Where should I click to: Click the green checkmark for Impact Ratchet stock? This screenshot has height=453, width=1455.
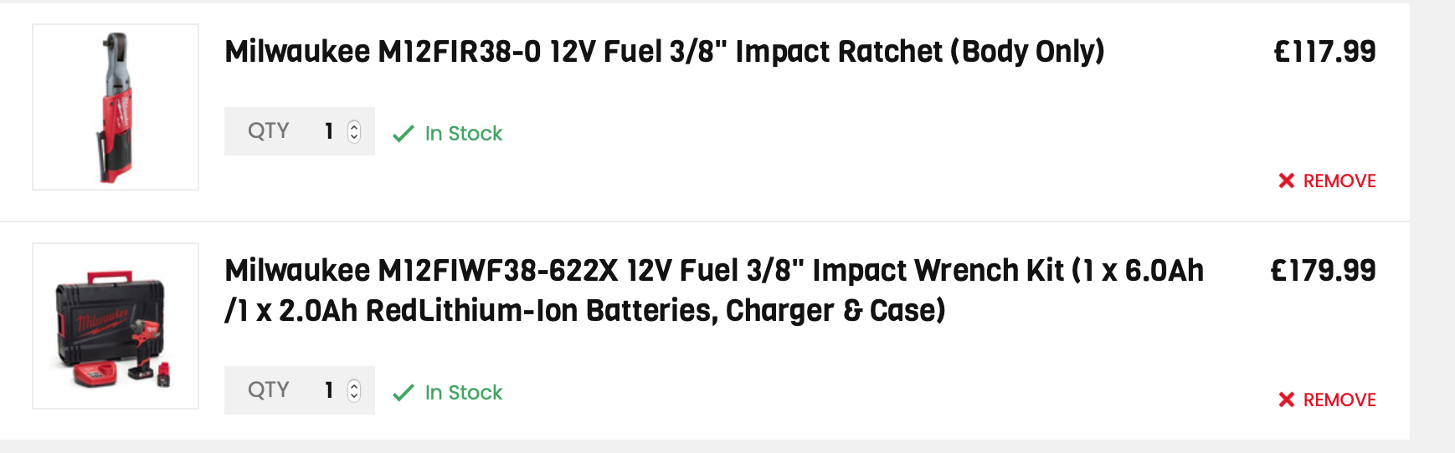(x=404, y=134)
